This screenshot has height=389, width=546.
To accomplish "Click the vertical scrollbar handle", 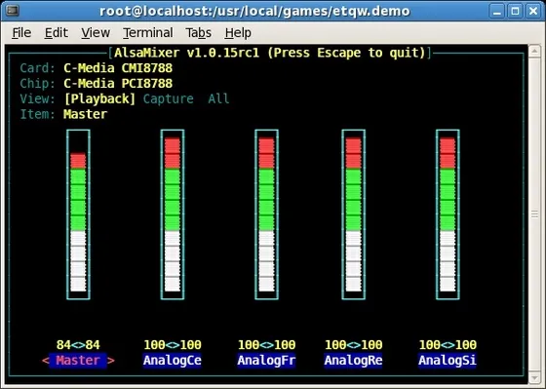I will coord(534,214).
